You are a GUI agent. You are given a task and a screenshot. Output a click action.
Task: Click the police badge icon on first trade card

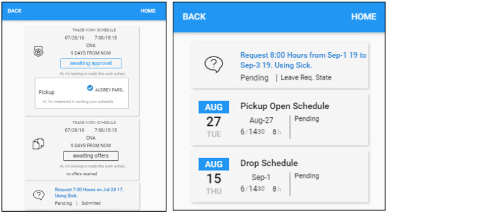(38, 51)
